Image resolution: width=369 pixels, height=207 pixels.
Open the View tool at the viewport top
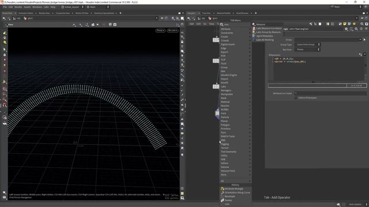coord(9,25)
